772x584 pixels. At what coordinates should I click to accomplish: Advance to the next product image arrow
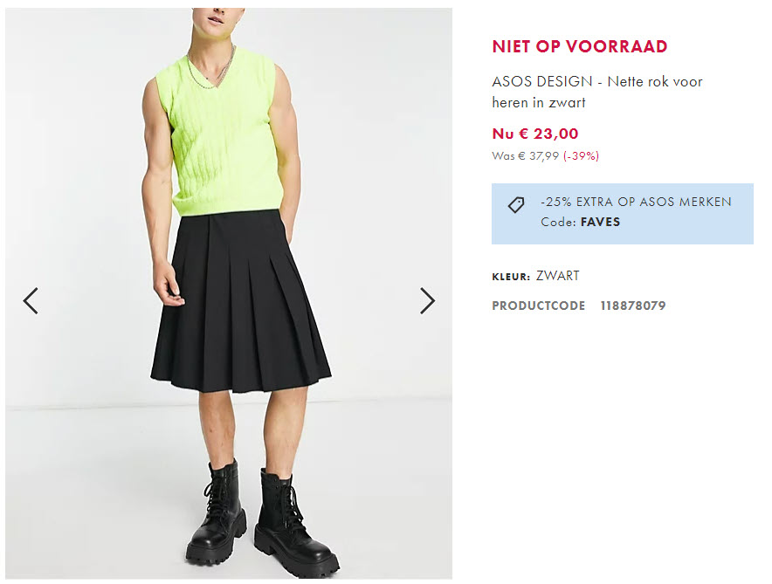[x=427, y=300]
